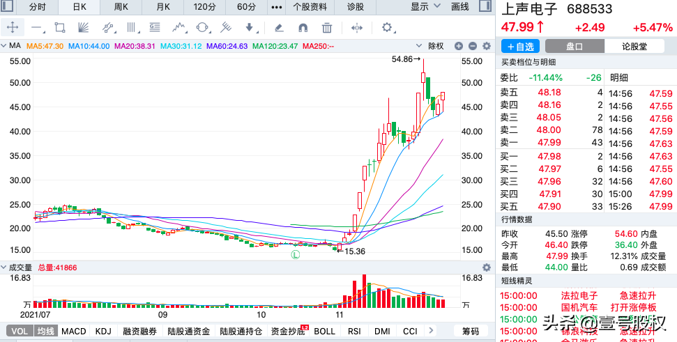Select the CCI indicator tab
The width and height of the screenshot is (677, 342).
410,332
